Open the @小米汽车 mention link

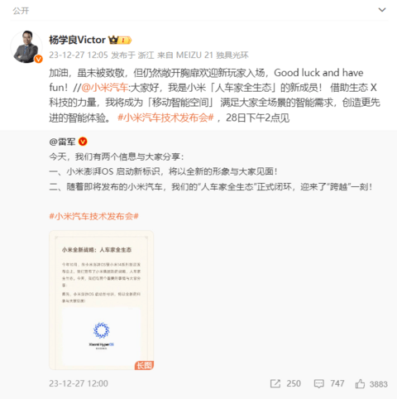pos(104,88)
